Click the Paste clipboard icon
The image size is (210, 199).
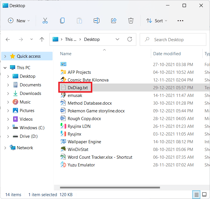point(79,21)
